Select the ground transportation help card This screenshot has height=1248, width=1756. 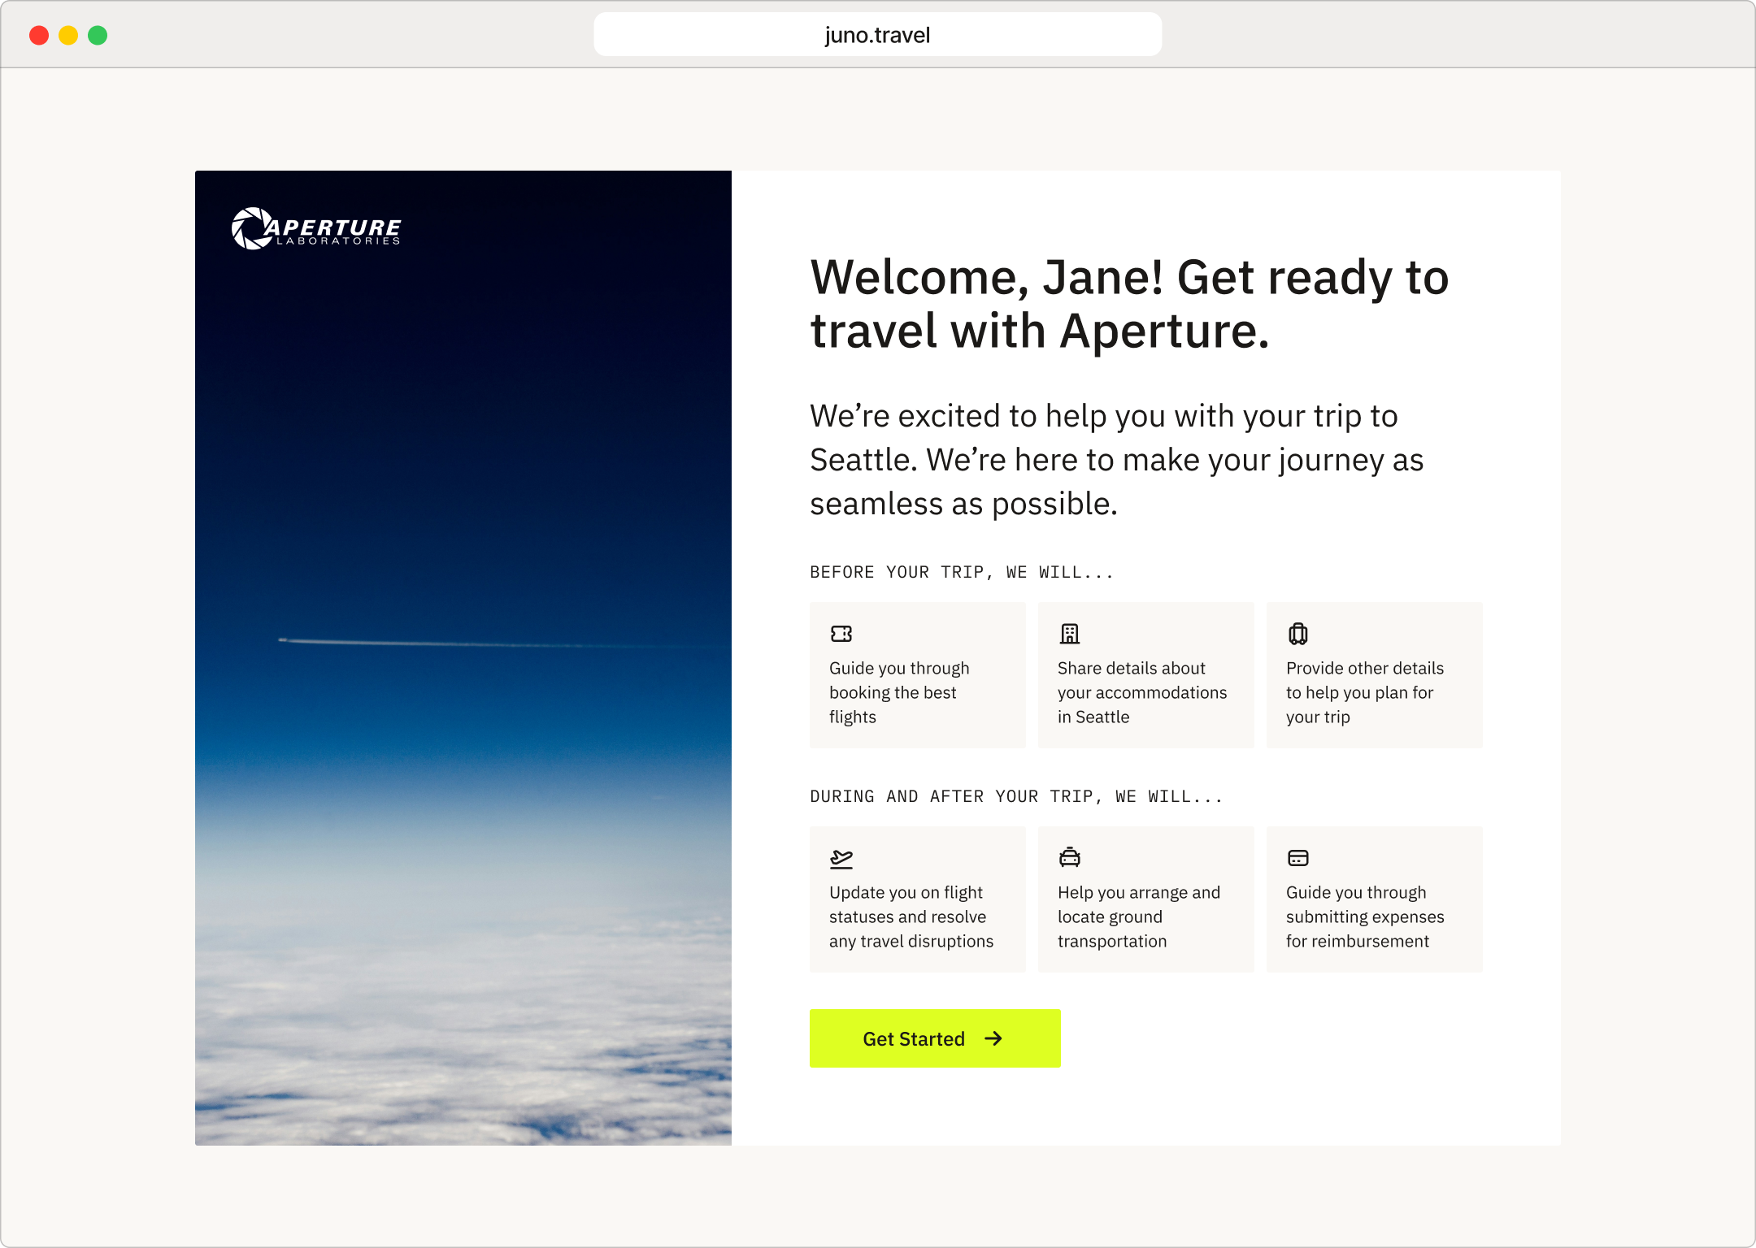point(1145,899)
